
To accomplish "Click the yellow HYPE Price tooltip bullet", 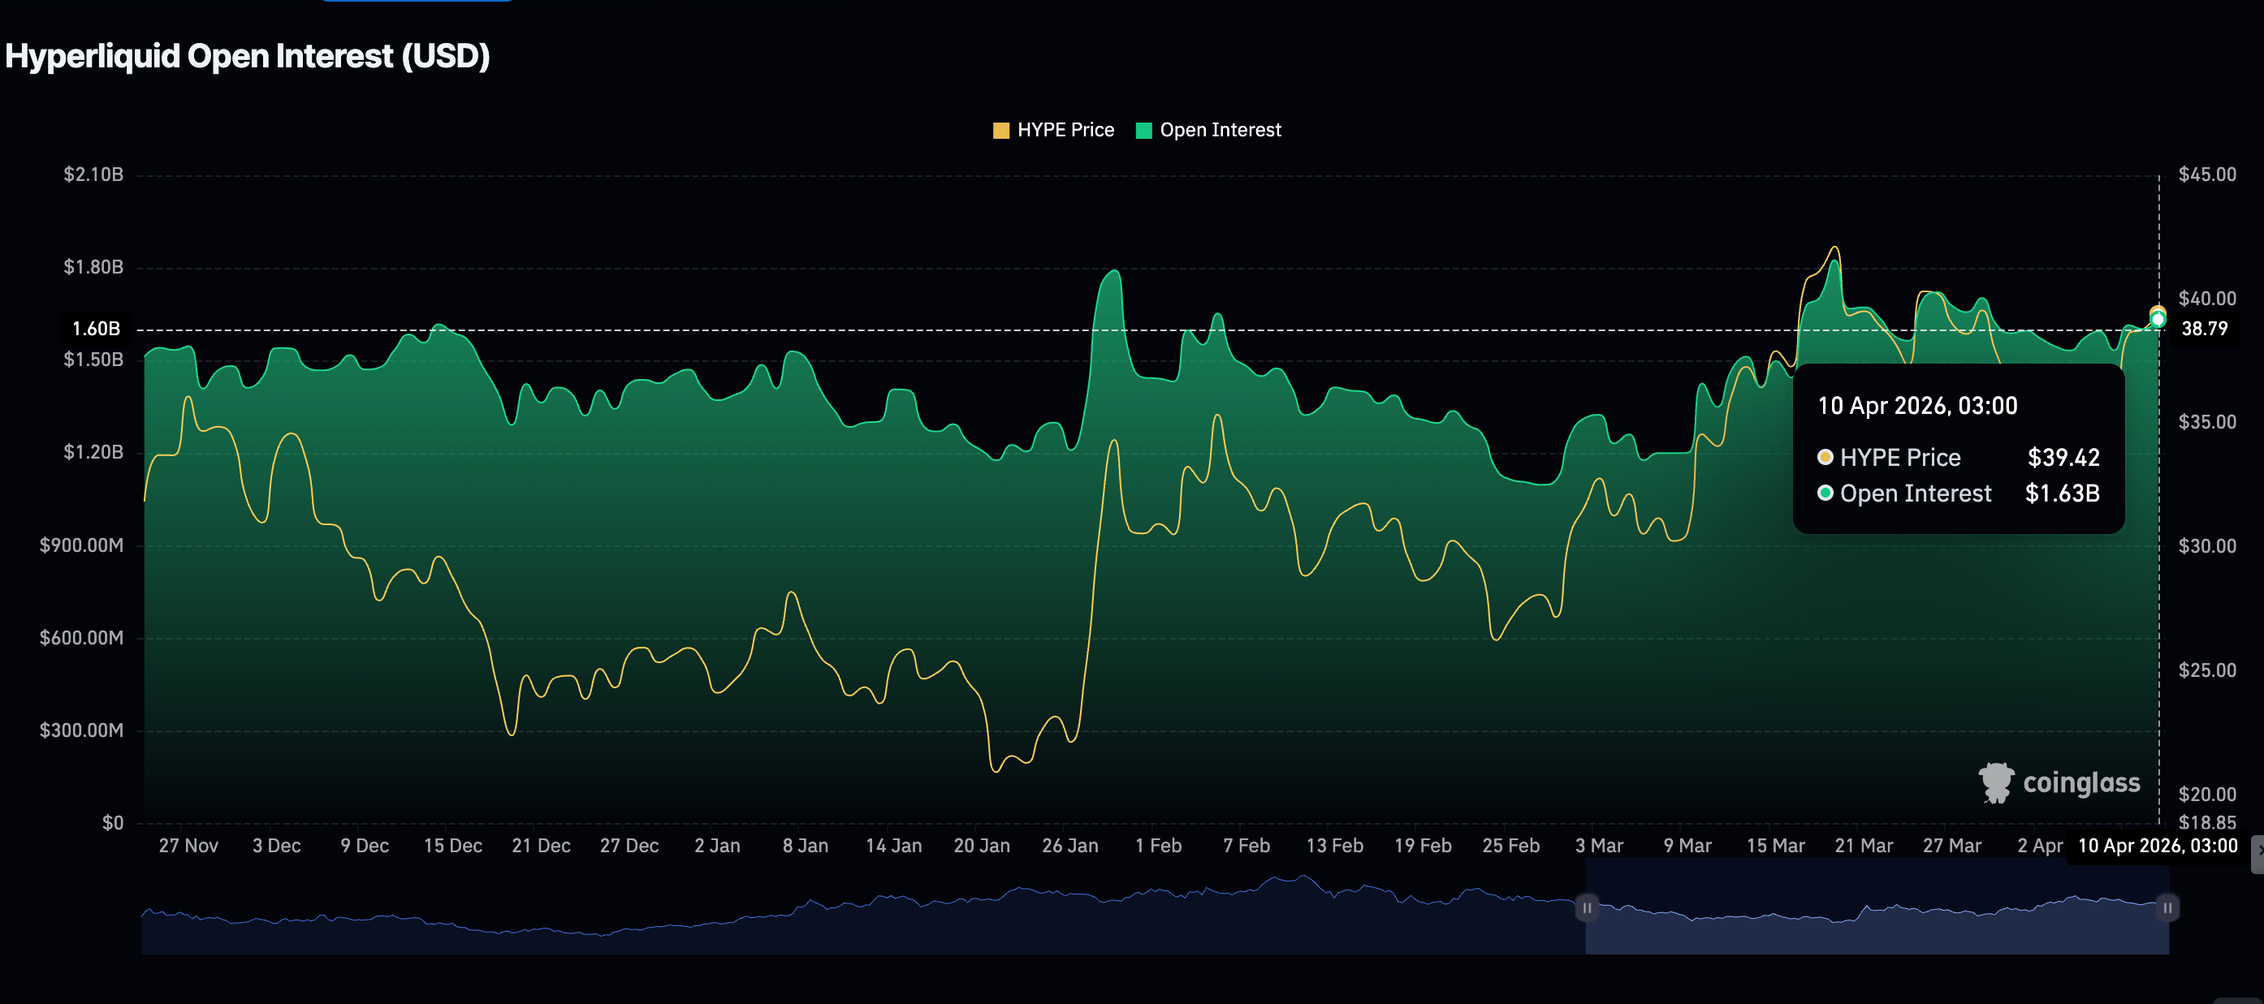I will tap(1825, 457).
